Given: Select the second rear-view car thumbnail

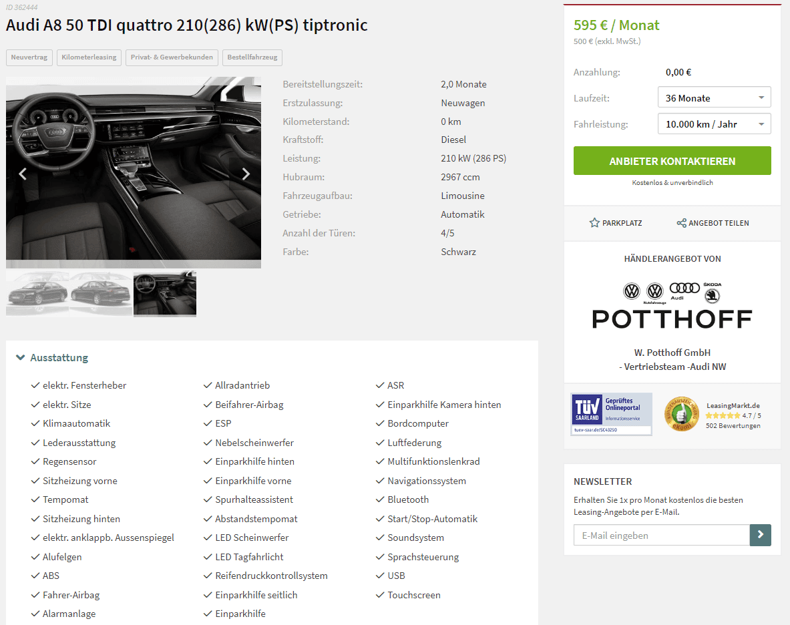Looking at the screenshot, I should [101, 294].
